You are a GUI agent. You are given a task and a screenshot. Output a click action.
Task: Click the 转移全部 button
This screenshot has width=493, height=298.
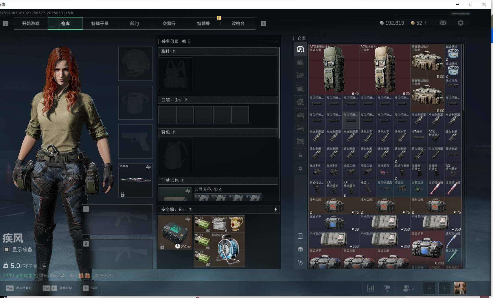(57, 288)
